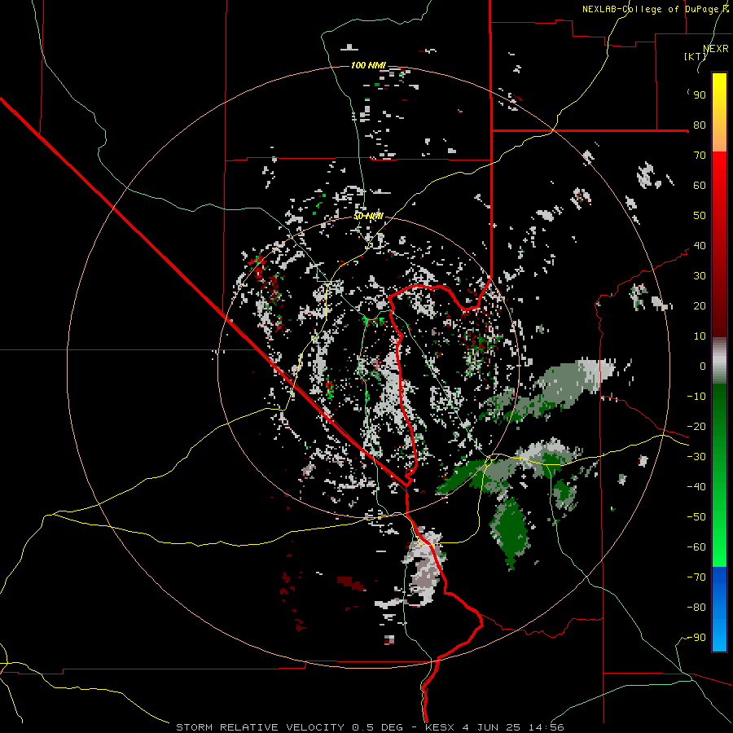Click the 70 value on the velocity scale
The height and width of the screenshot is (733, 733).
tap(700, 156)
